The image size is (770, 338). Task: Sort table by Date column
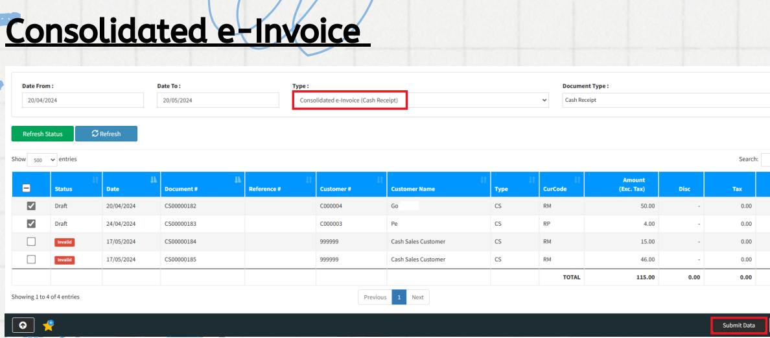tap(132, 185)
